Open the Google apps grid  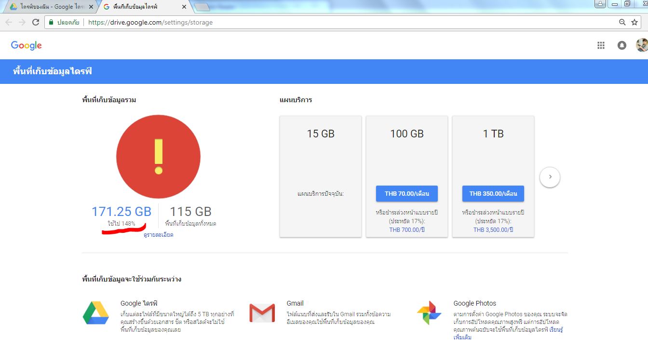tap(601, 45)
